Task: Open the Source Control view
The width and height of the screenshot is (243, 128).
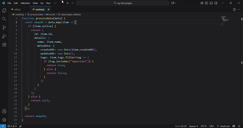Action: pyautogui.click(x=4, y=28)
